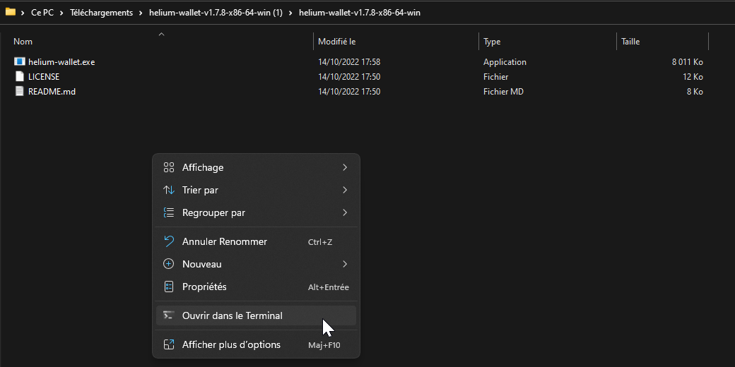Viewport: 735px width, 367px height.
Task: Navigate to Ce PC in breadcrumb
Action: point(42,13)
